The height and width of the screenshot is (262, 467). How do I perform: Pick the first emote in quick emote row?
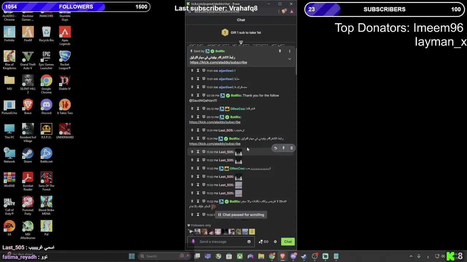click(190, 231)
